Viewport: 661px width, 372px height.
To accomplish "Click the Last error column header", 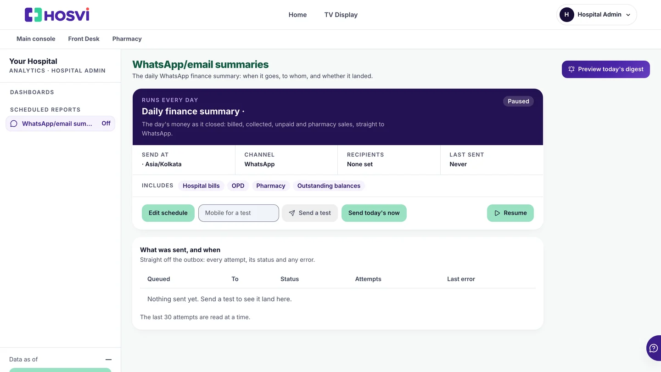I will click(461, 279).
